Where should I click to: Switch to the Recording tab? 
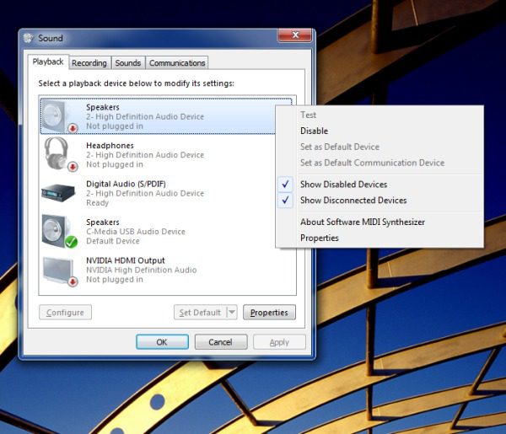[89, 63]
